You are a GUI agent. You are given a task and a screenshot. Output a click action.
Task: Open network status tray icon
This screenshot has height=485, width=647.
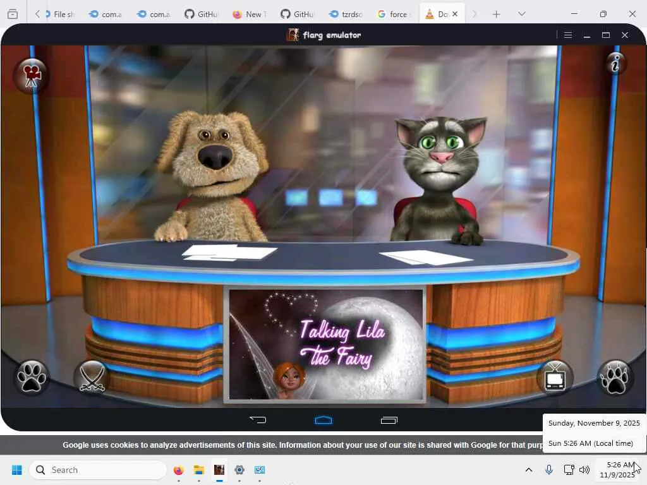pos(569,470)
